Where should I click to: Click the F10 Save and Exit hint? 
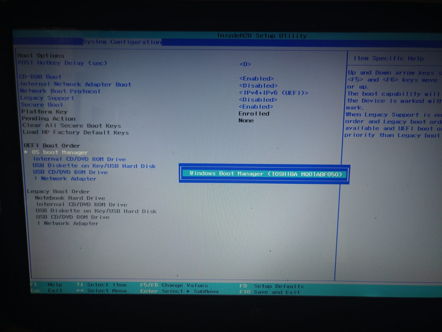pos(270,292)
